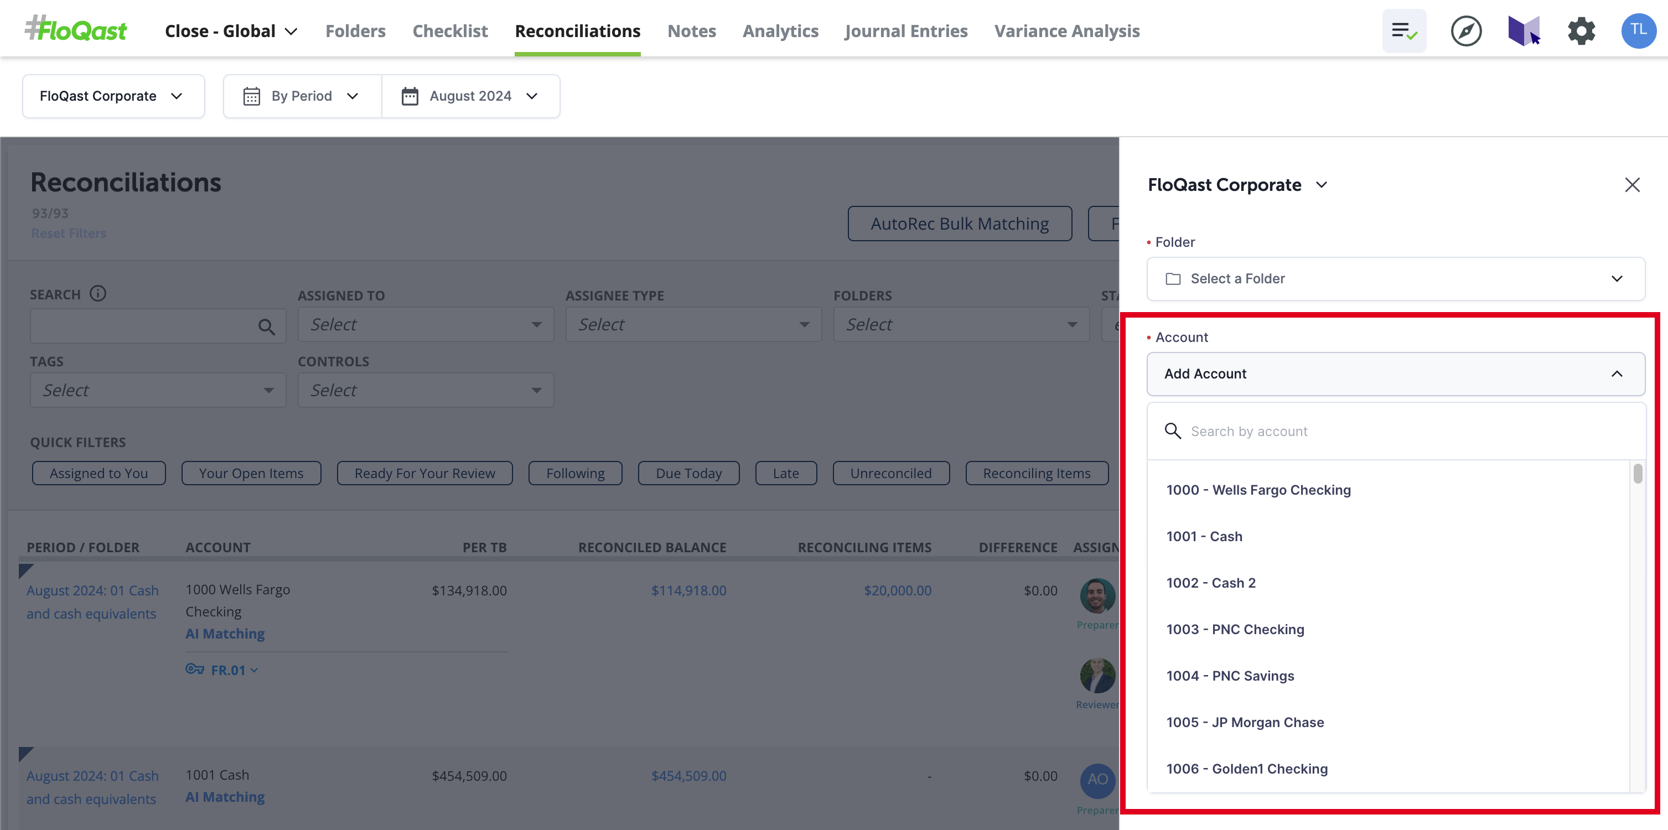Click the FloQast compass/navigation icon
The width and height of the screenshot is (1668, 830).
tap(1466, 29)
